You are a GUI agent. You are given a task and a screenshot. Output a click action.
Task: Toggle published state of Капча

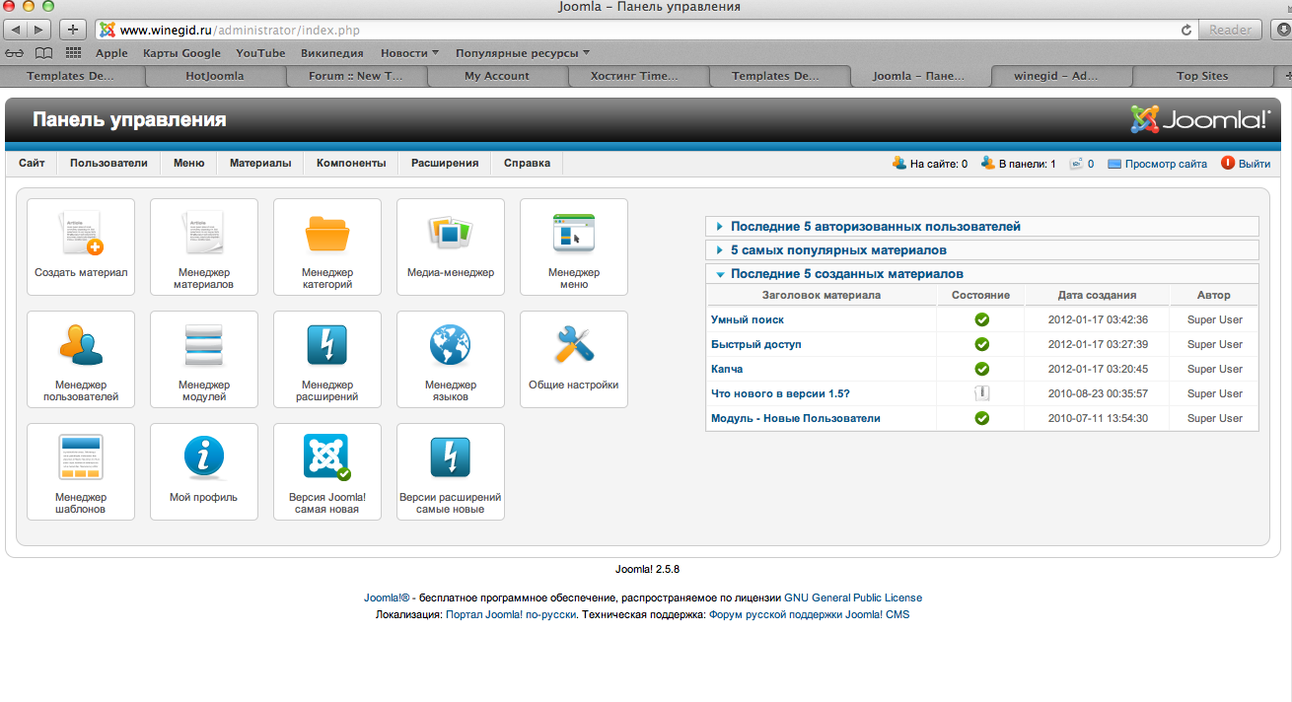click(981, 369)
